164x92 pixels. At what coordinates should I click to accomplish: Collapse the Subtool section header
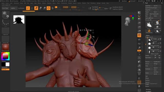point(148,36)
